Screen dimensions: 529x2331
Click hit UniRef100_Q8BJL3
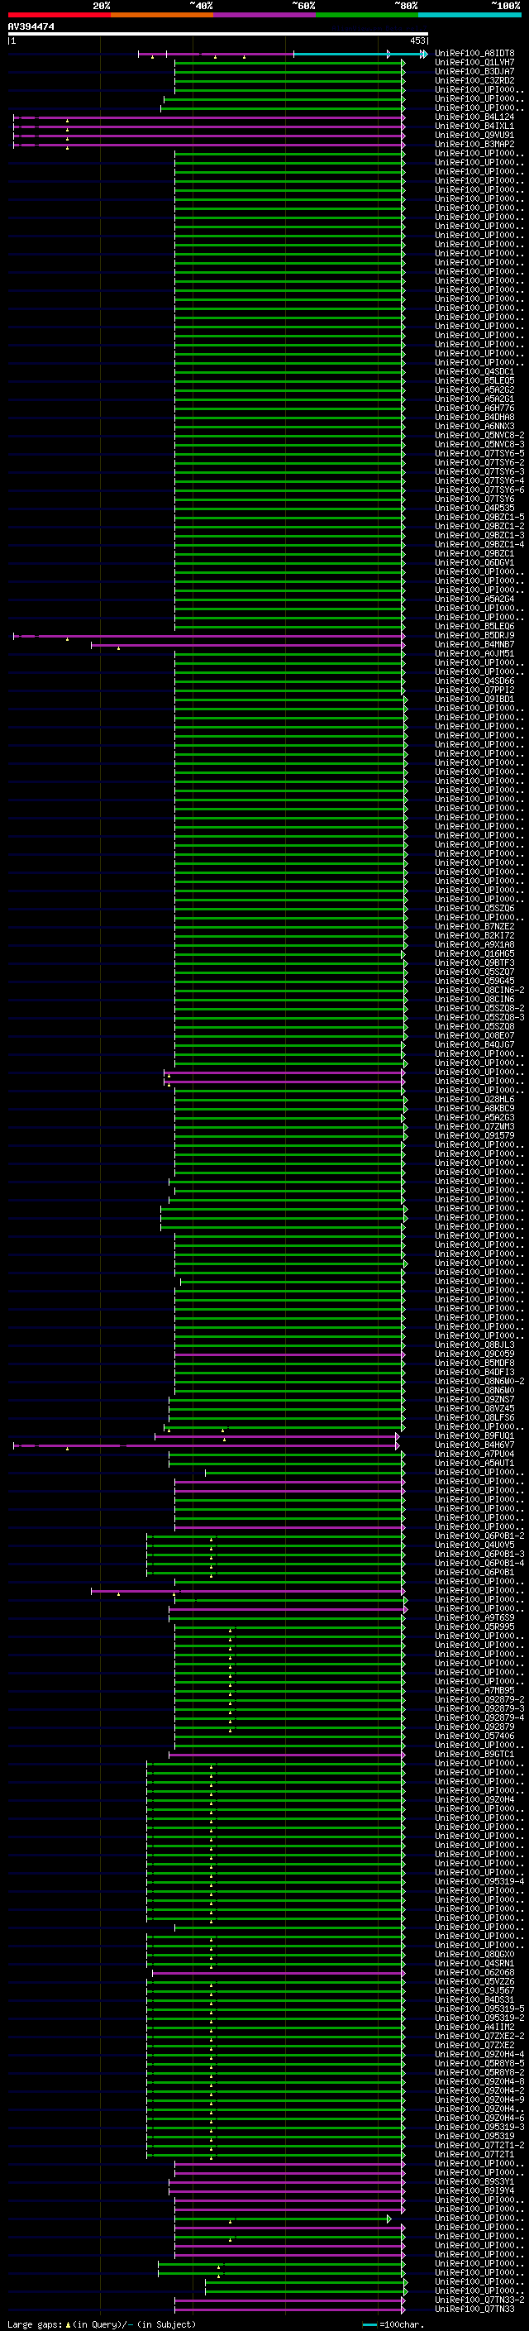474,1345
